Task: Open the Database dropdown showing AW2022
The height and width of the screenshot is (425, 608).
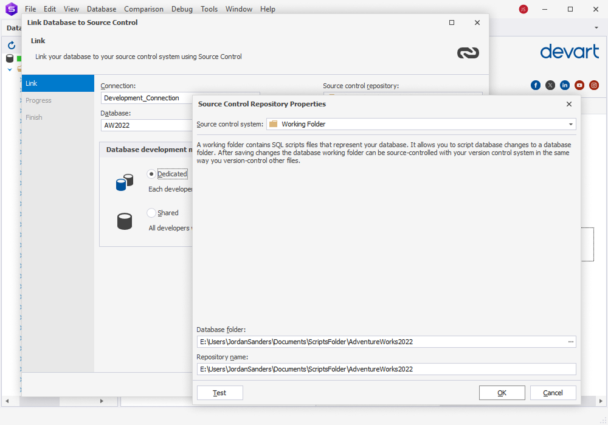Action: point(147,125)
